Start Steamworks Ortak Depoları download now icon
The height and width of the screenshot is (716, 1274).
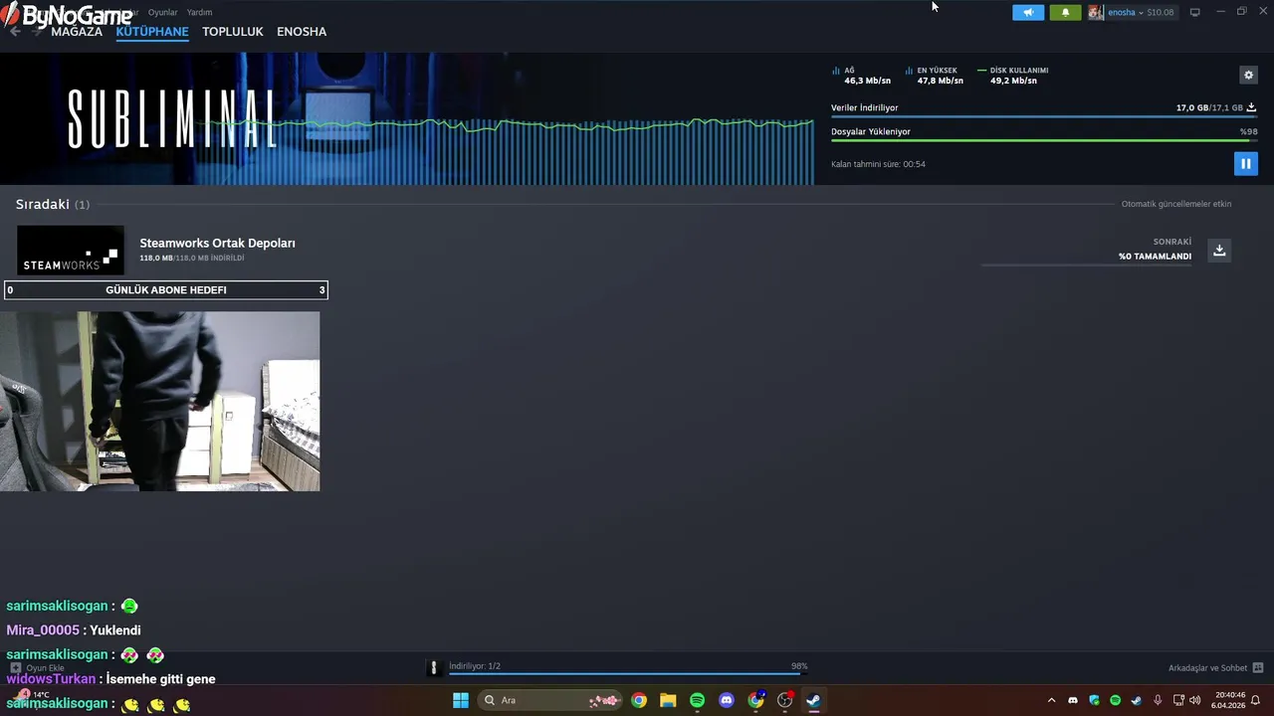pyautogui.click(x=1219, y=250)
